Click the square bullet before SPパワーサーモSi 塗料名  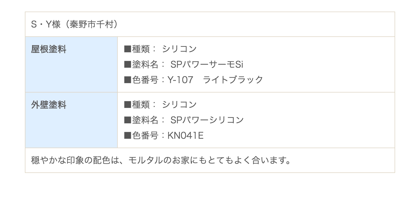click(x=127, y=64)
